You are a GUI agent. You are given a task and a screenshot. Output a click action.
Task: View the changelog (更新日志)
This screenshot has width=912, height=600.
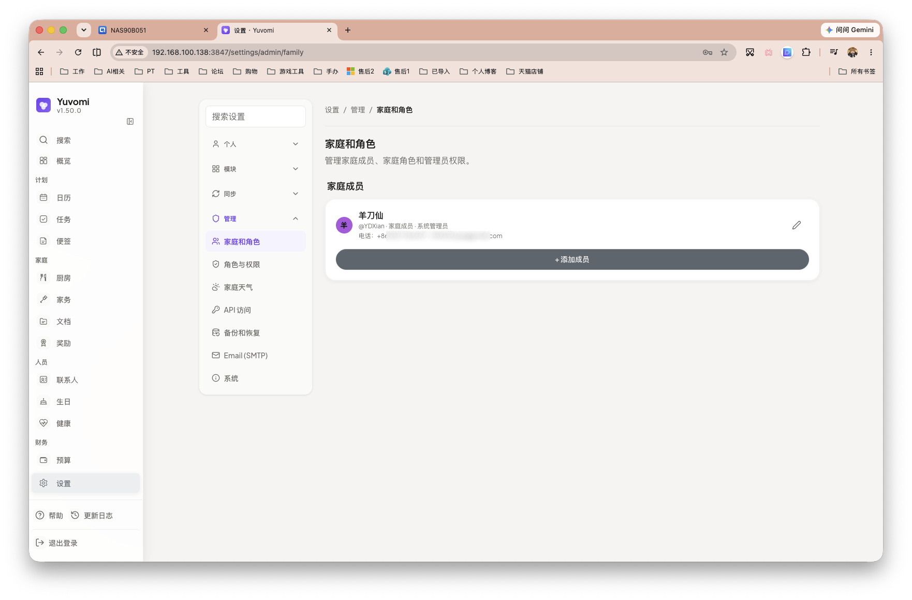click(92, 516)
